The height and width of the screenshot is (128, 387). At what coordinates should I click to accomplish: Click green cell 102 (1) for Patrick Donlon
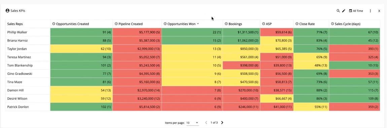coord(81,107)
